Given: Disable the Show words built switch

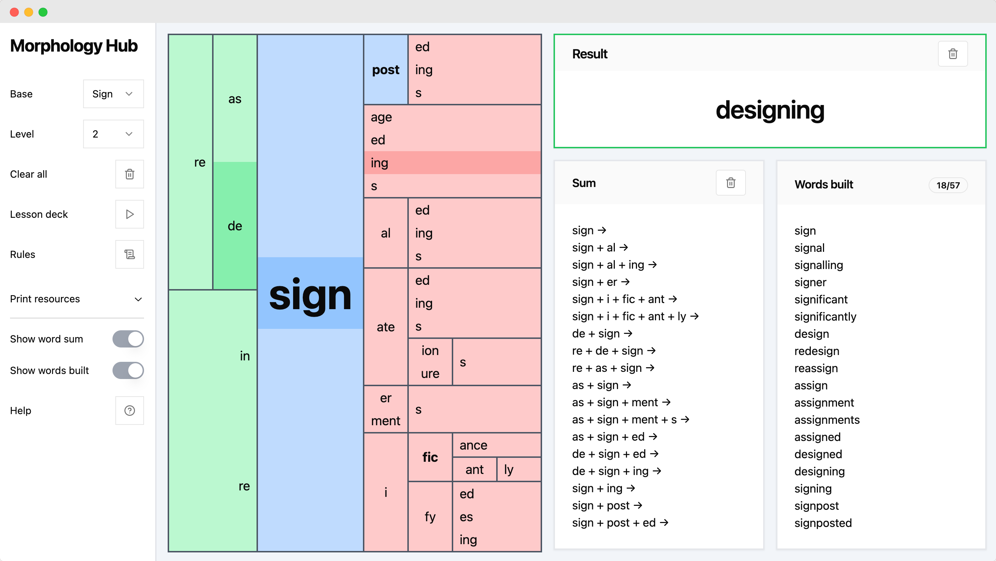Looking at the screenshot, I should 128,370.
